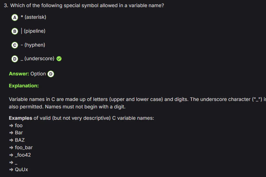Select option A circle icon

15,17
